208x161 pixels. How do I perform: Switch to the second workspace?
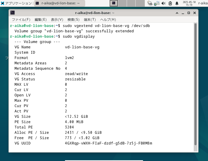coord(122,3)
